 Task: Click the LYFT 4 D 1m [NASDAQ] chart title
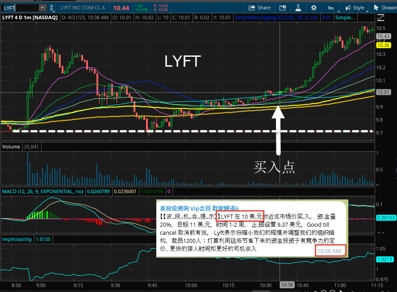pos(30,17)
